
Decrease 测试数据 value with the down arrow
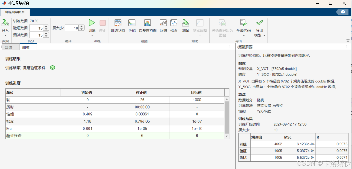pyautogui.click(x=46, y=36)
